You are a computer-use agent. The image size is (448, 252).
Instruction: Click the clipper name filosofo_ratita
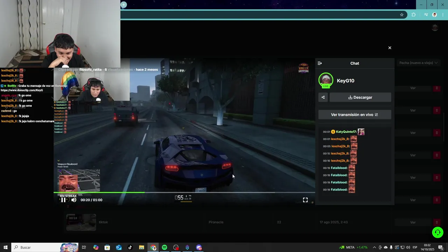coord(90,70)
